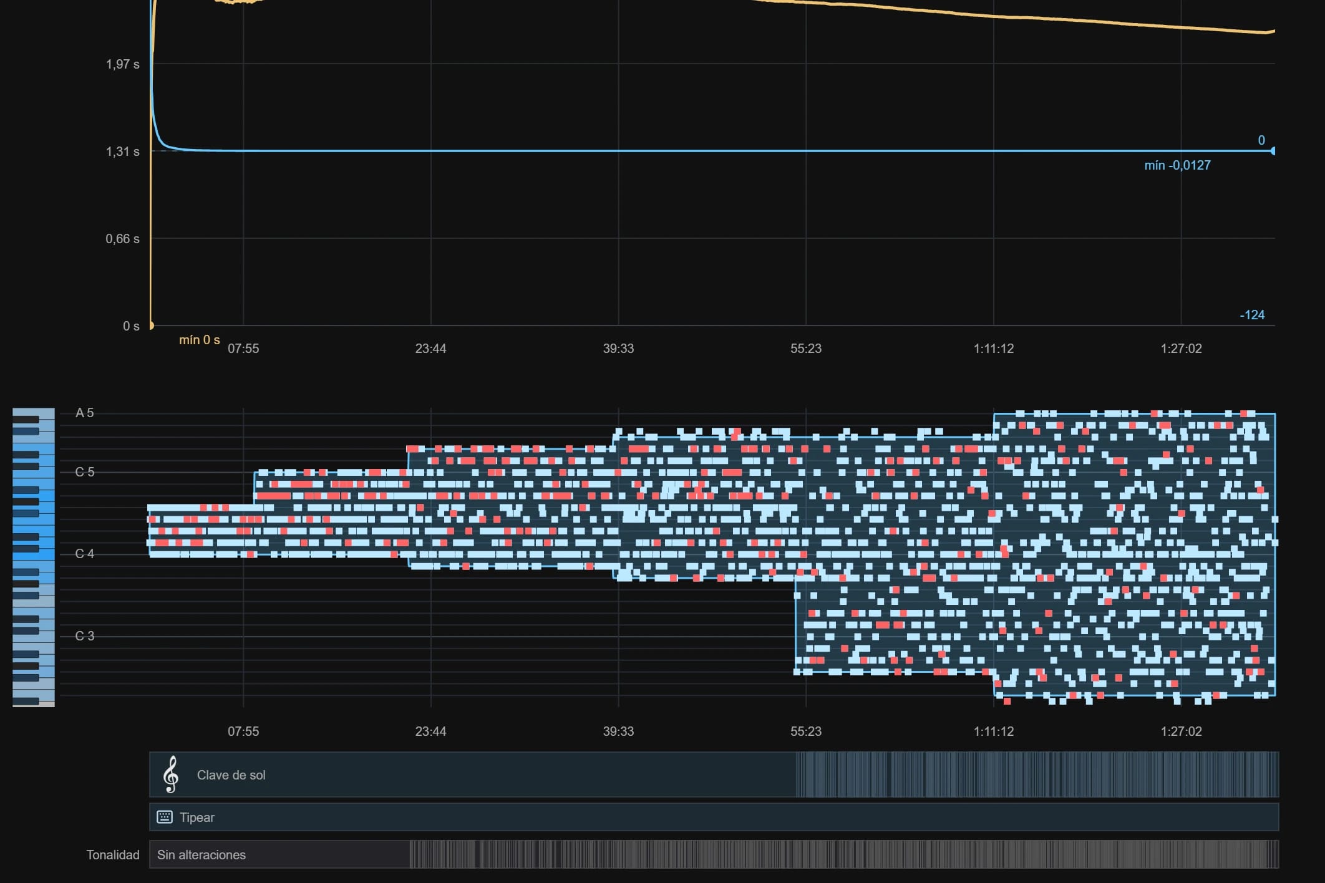Viewport: 1325px width, 883px height.
Task: Click the 'mín 0 s' label
Action: [x=199, y=340]
